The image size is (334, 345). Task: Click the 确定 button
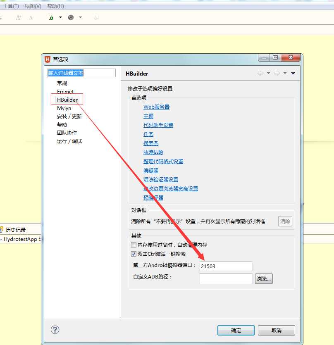coord(236,330)
